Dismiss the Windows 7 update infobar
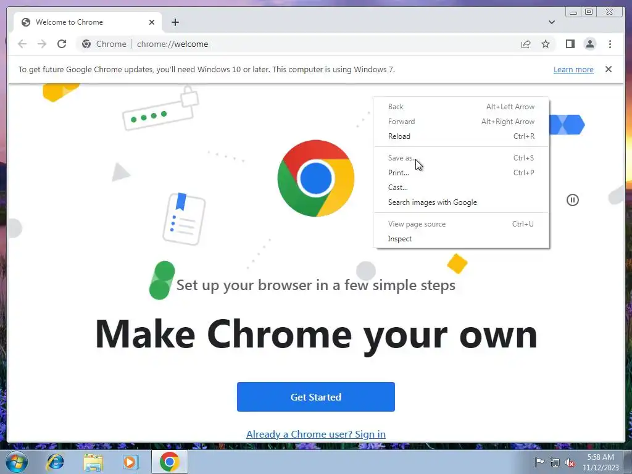 click(x=608, y=69)
